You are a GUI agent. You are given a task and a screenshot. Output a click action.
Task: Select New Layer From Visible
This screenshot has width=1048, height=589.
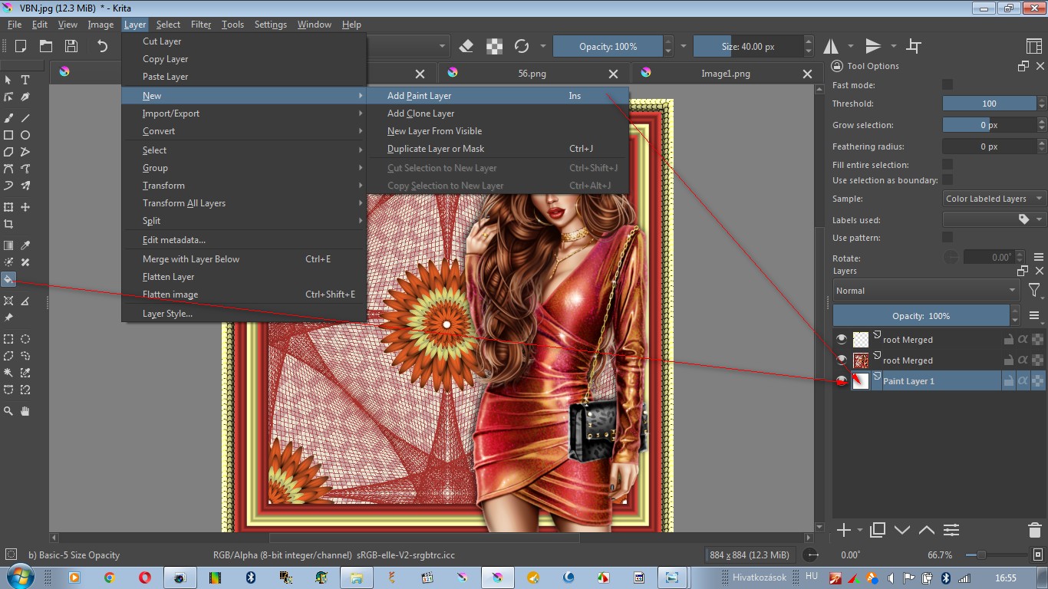[497, 131]
